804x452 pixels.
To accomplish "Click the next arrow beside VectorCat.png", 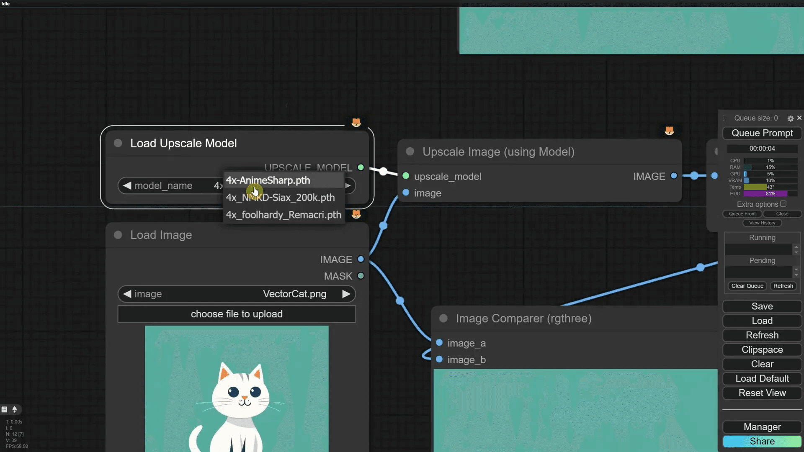I will 346,294.
